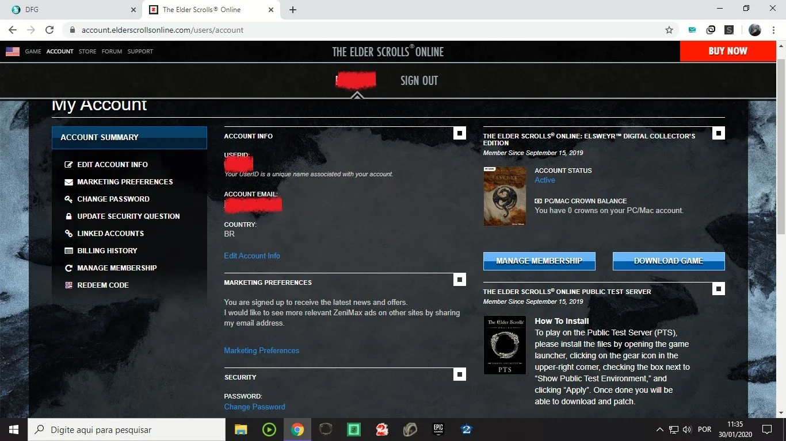Screen dimensions: 786x441
Task: Click the linked rings extension icon
Action: [x=711, y=30]
